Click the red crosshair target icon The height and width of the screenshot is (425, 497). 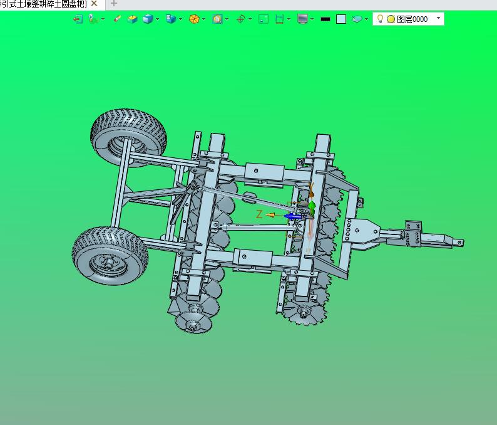[240, 19]
